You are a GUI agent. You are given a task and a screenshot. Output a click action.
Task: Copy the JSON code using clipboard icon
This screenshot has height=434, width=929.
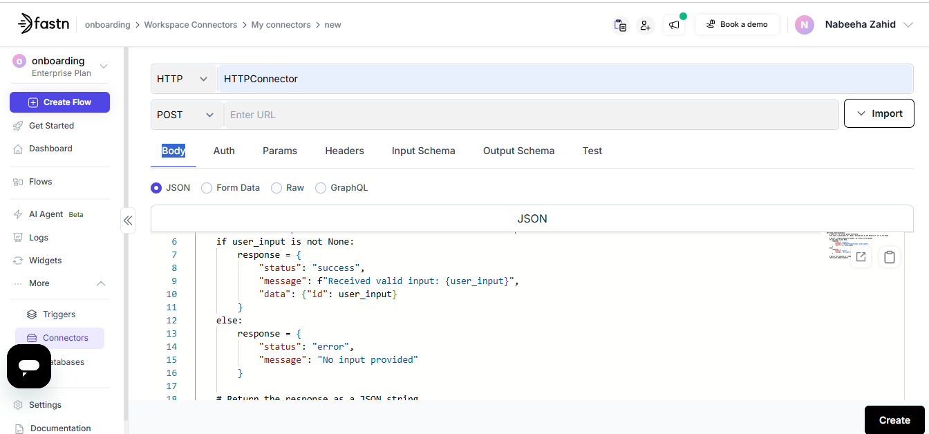[890, 256]
